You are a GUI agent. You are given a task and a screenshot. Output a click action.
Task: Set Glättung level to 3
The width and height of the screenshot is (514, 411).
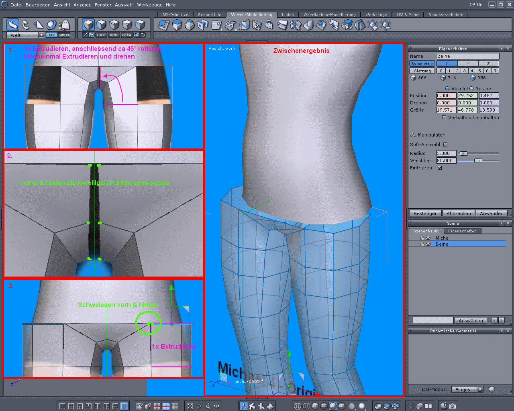click(465, 71)
